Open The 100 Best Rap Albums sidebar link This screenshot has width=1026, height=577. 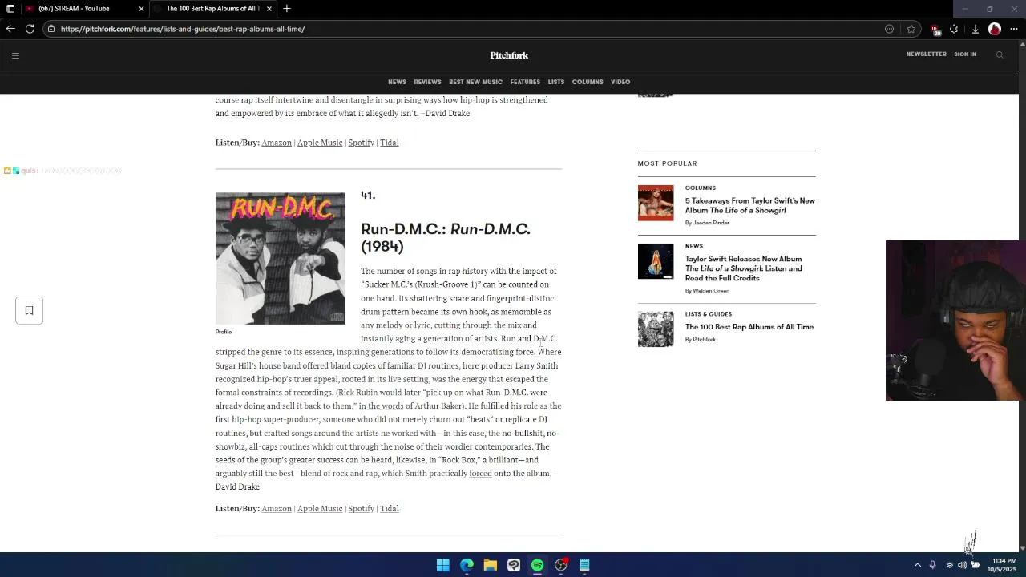(x=749, y=327)
